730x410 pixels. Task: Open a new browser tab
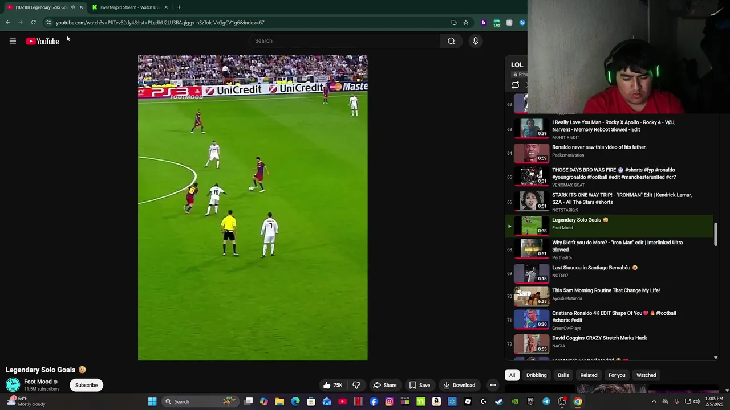point(179,7)
